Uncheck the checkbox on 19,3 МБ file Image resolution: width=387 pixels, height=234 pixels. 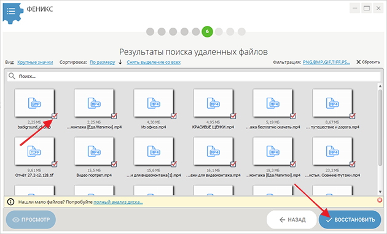coord(293,164)
